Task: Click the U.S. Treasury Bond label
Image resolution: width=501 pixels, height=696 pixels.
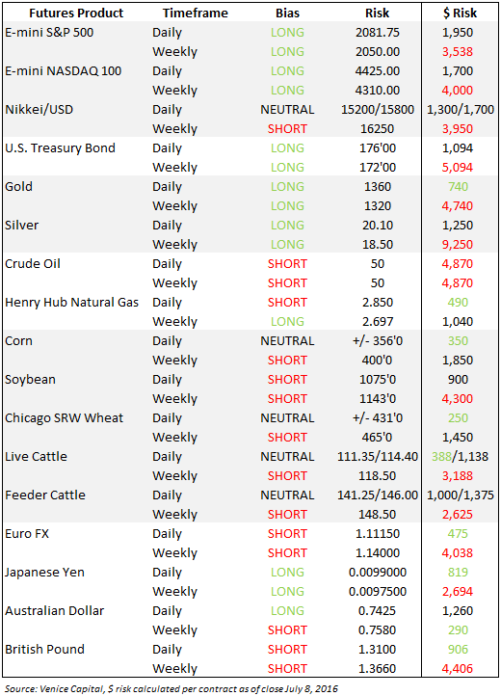Action: point(60,148)
